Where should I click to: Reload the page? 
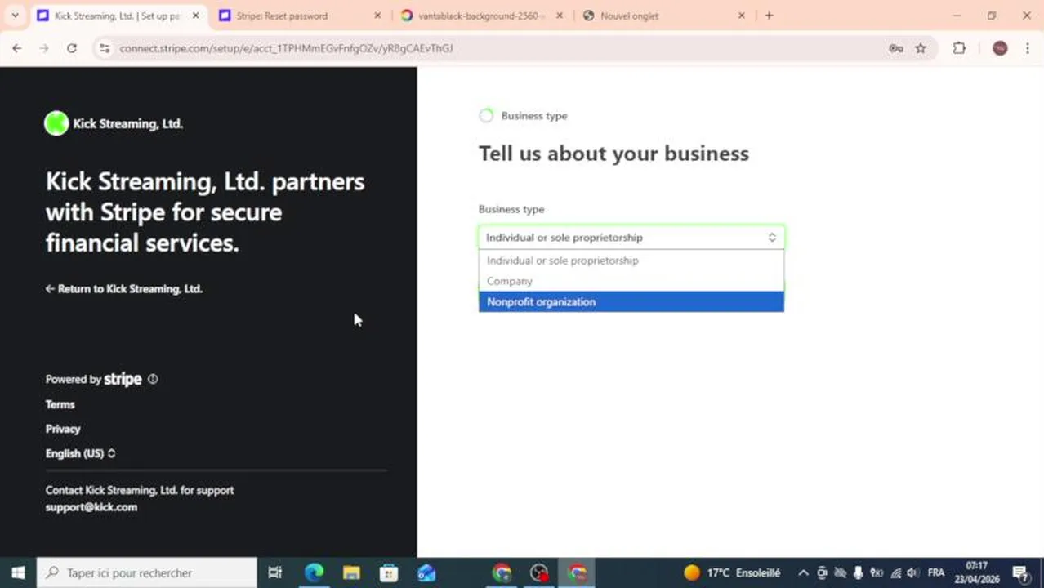pos(72,48)
